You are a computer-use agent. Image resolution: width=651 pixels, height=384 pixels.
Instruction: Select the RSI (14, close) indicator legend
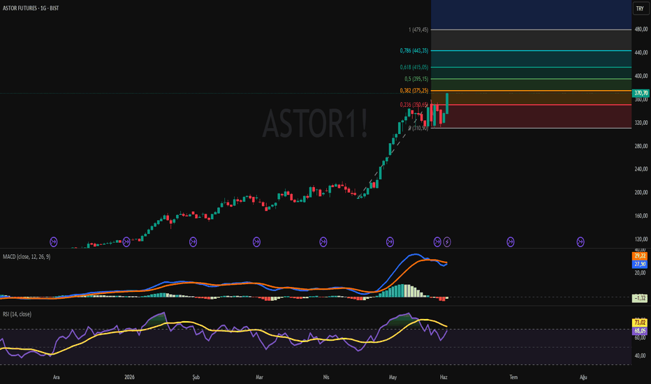pyautogui.click(x=17, y=314)
